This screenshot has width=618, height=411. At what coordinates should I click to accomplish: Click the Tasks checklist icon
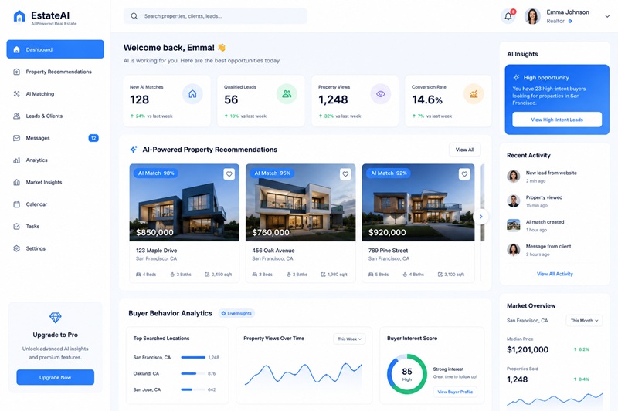16,226
